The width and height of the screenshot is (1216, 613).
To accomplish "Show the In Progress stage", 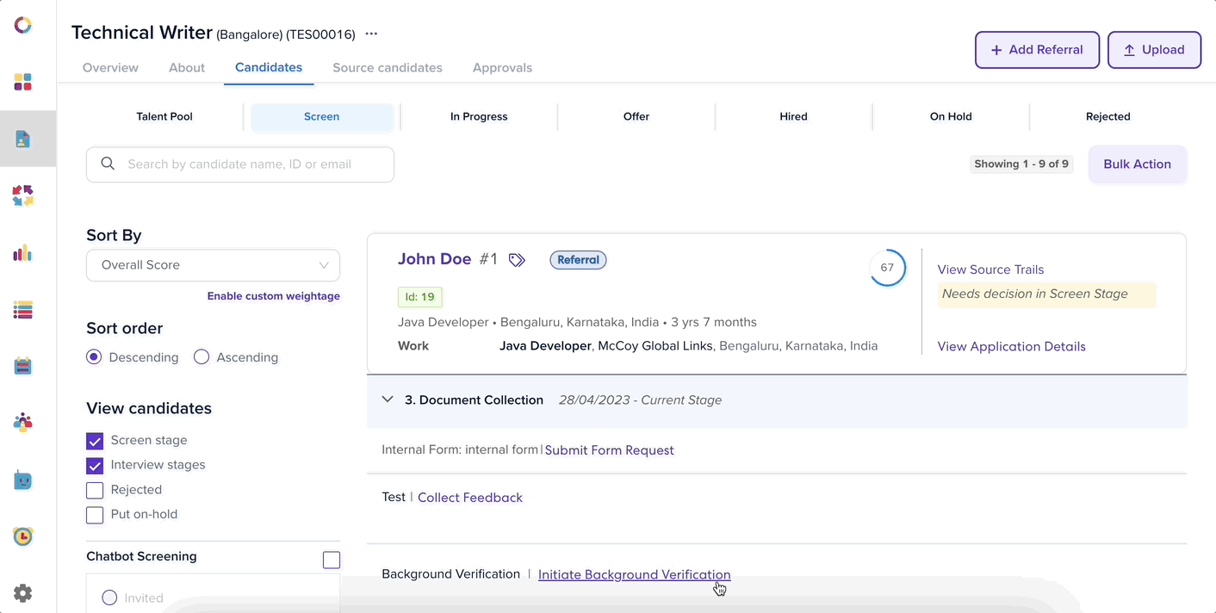I will pyautogui.click(x=479, y=116).
